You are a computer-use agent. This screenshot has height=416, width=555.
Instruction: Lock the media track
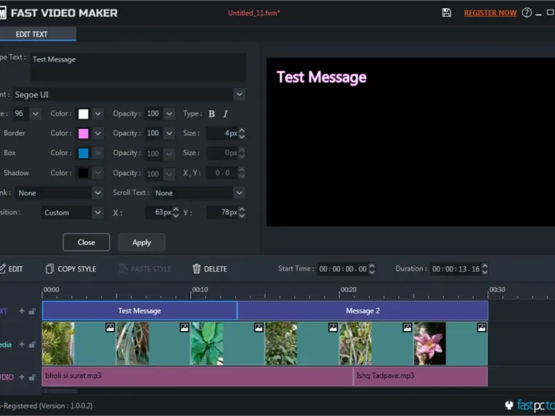click(x=32, y=345)
